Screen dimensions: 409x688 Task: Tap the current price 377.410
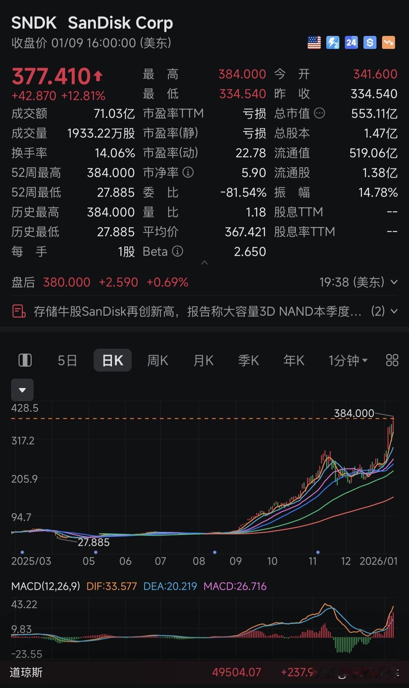click(x=51, y=76)
